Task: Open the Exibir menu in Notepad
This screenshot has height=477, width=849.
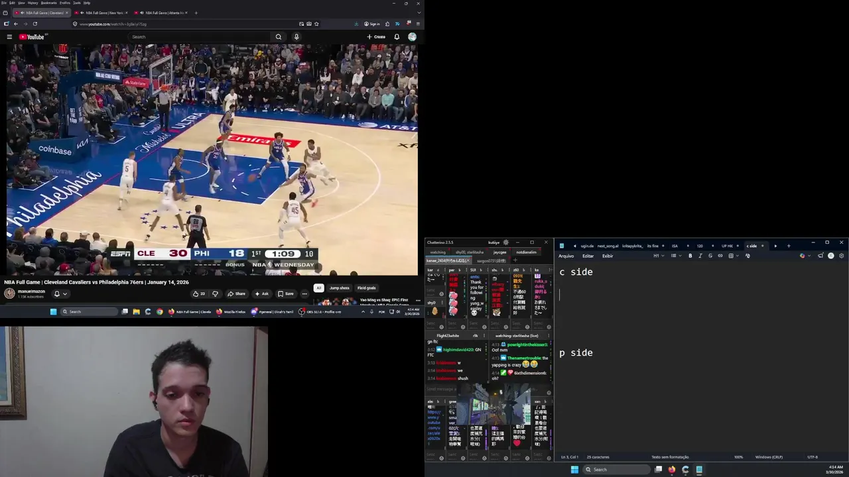Action: (608, 256)
